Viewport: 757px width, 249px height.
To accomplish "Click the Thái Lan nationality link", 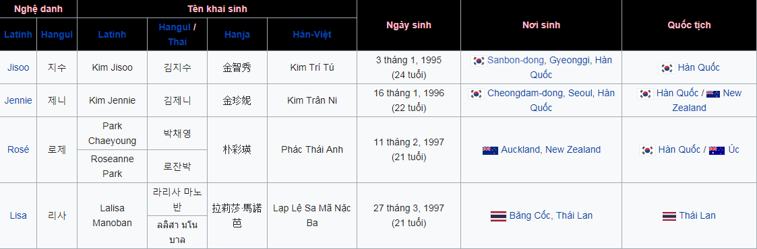I will pyautogui.click(x=697, y=216).
